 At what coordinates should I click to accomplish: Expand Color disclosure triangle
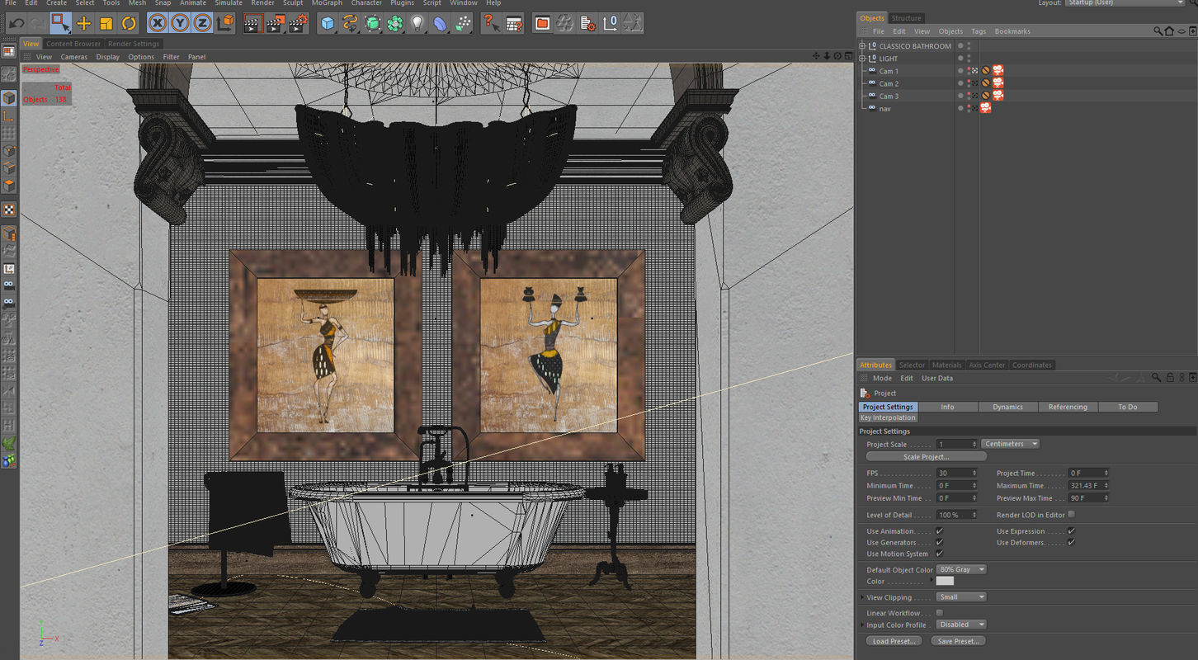[932, 582]
